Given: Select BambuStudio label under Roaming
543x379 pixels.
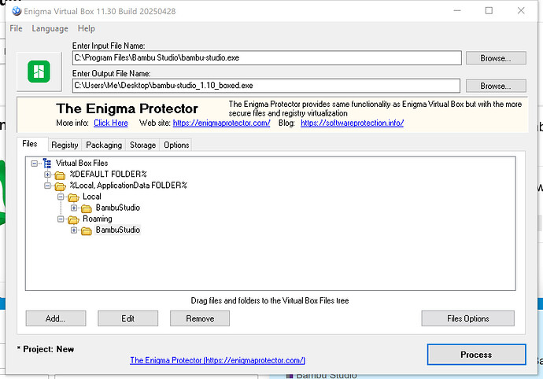Looking at the screenshot, I should (x=118, y=230).
